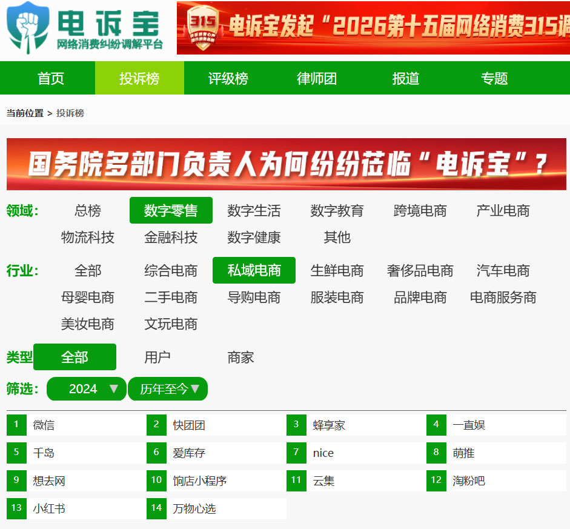The height and width of the screenshot is (529, 570).
Task: Choose 全部 in the 行业 row
Action: (x=88, y=270)
